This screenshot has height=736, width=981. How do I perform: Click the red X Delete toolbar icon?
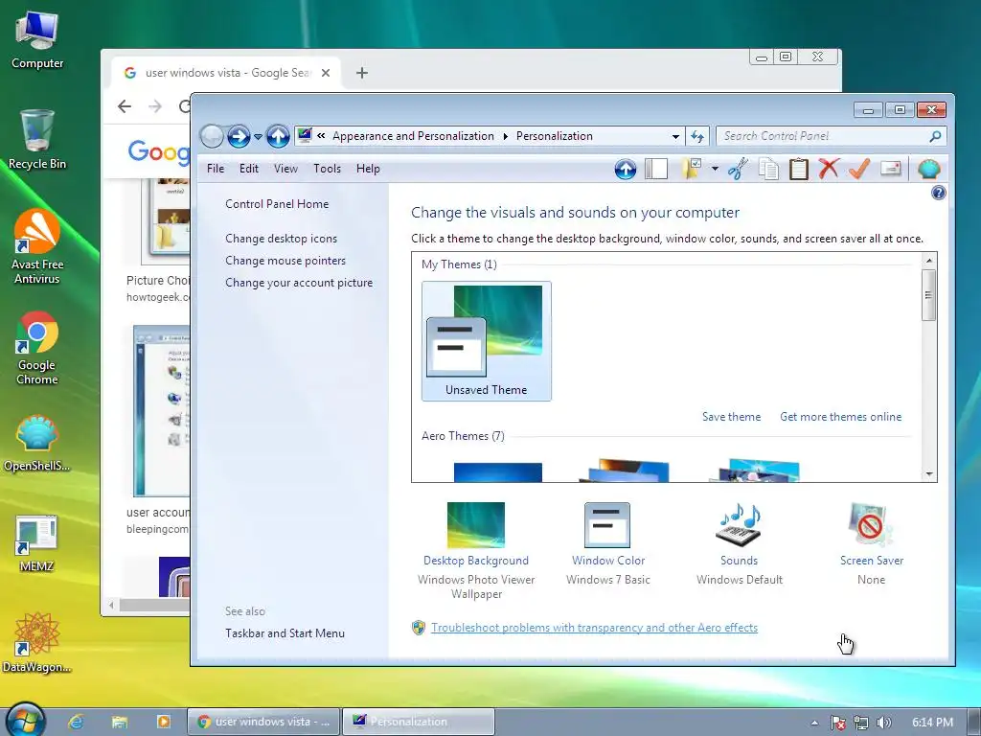click(x=829, y=169)
